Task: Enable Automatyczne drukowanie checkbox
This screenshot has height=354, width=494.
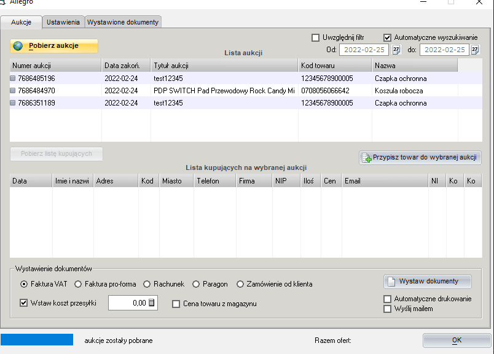Action: [387, 299]
